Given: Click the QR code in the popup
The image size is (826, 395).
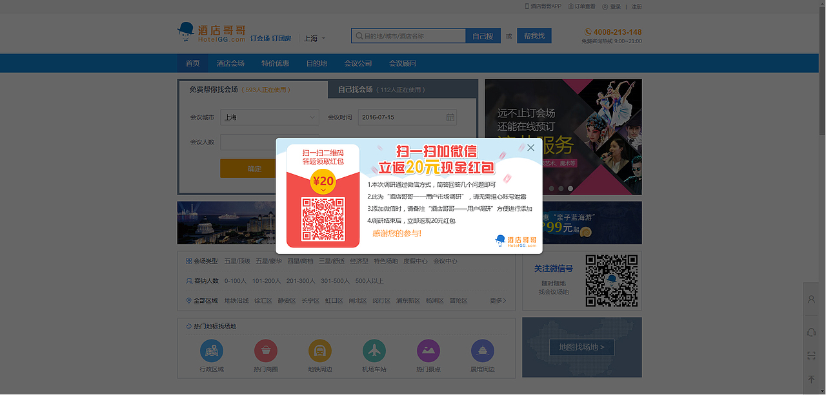Looking at the screenshot, I should 323,219.
